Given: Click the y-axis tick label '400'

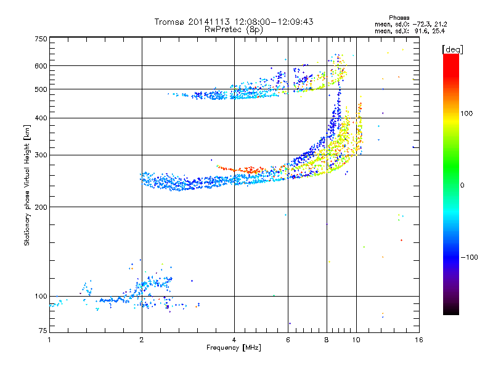Looking at the screenshot, I should pyautogui.click(x=41, y=118).
